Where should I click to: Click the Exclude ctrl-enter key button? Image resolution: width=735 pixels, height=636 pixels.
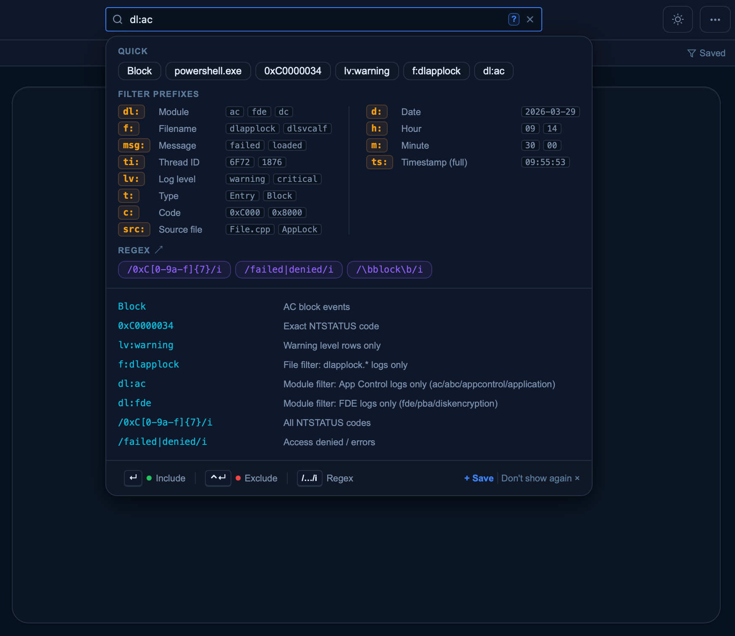[218, 478]
